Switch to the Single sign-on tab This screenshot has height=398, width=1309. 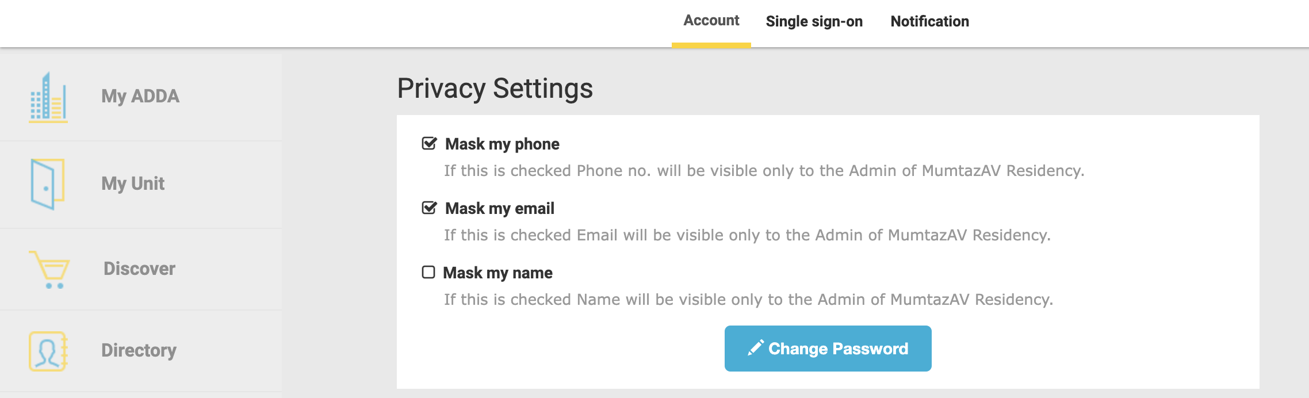[814, 21]
